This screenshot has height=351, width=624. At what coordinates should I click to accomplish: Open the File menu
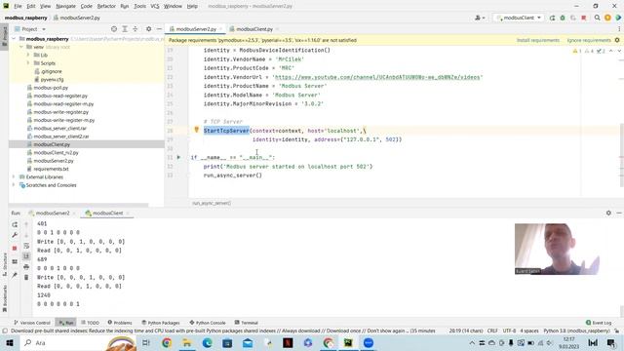[x=18, y=7]
